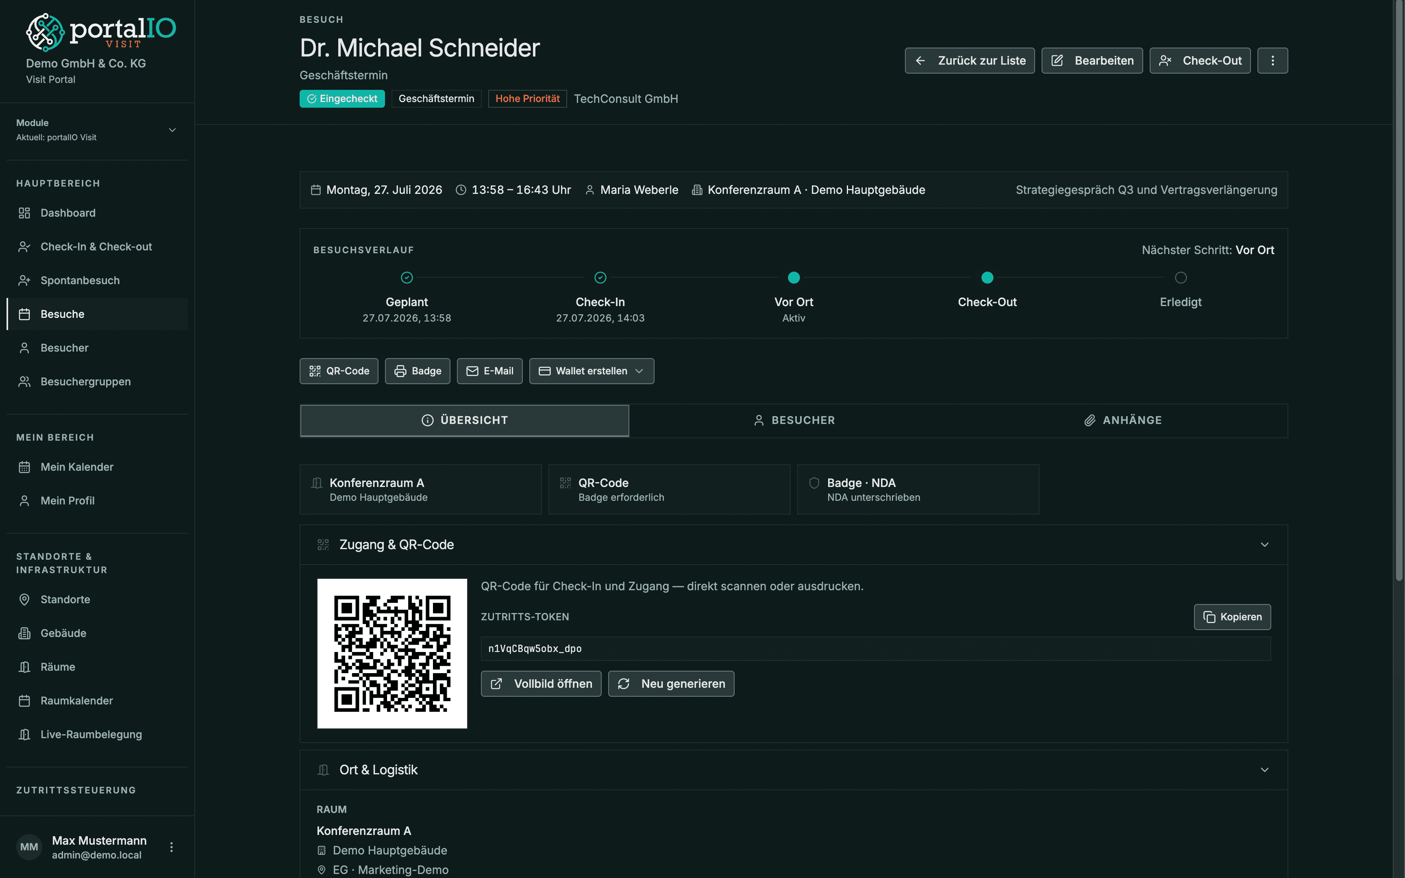Viewport: 1405px width, 878px height.
Task: Click the TechConsult GmbH company name
Action: (625, 99)
